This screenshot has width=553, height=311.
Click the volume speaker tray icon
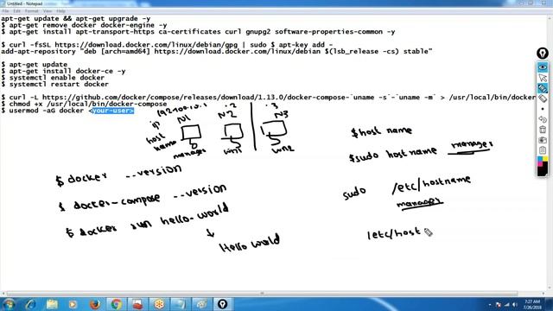[515, 305]
